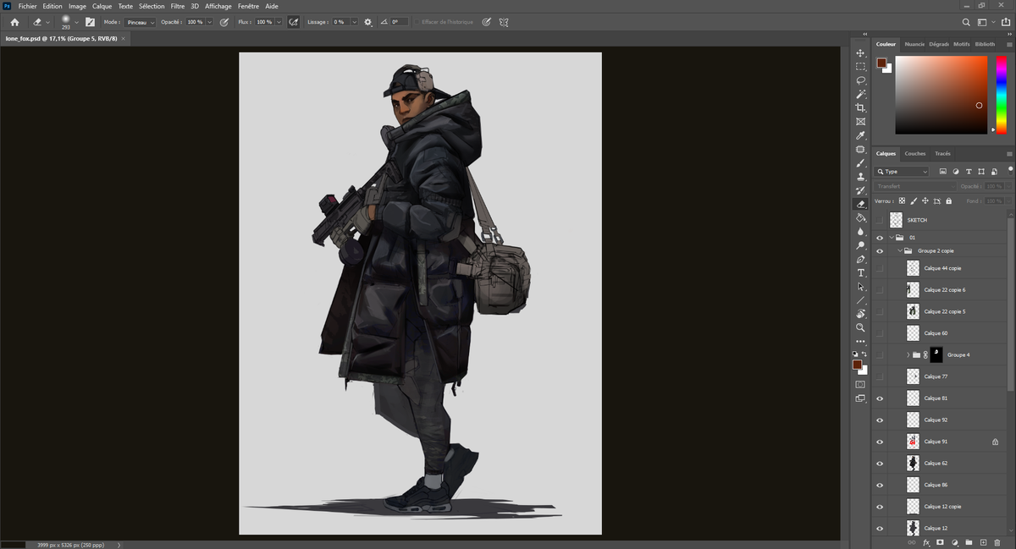Click the Search icon at top right
The width and height of the screenshot is (1016, 549).
(x=967, y=22)
